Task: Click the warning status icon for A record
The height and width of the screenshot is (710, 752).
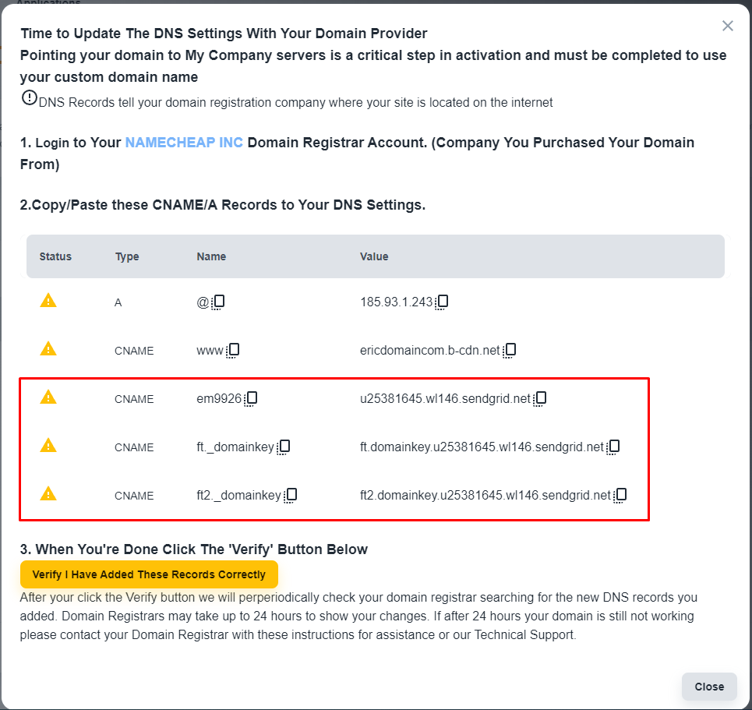Action: click(48, 301)
